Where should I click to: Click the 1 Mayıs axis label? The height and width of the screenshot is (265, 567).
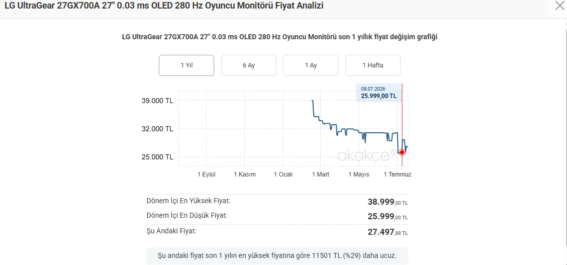pos(359,174)
